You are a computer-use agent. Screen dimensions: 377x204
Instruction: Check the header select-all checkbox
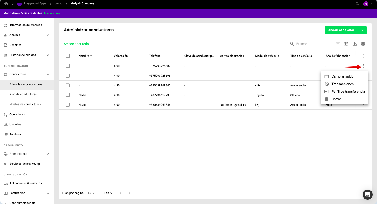(x=68, y=56)
